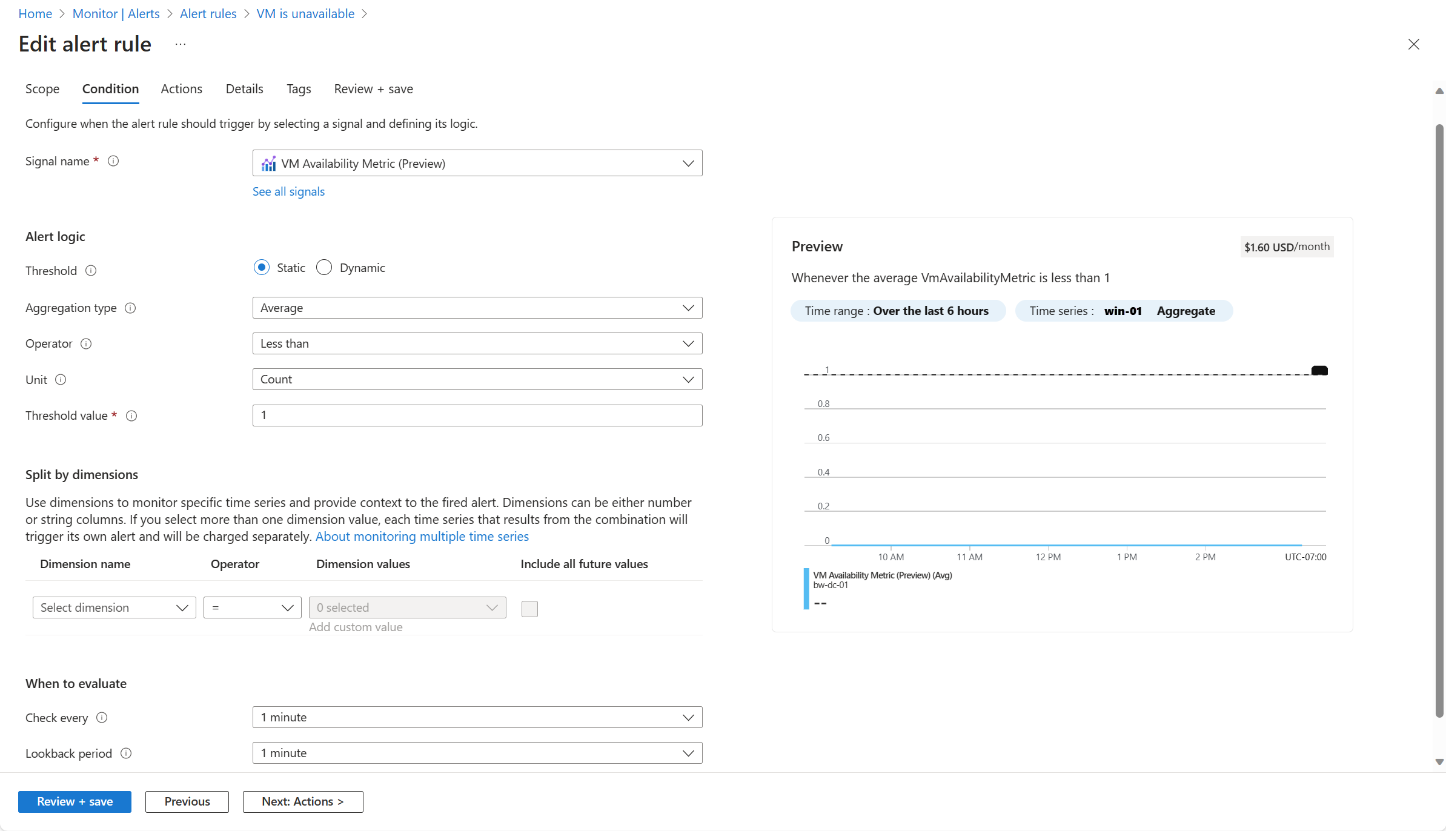Click the Threshold info icon
Viewport: 1446px width, 831px height.
pos(91,271)
